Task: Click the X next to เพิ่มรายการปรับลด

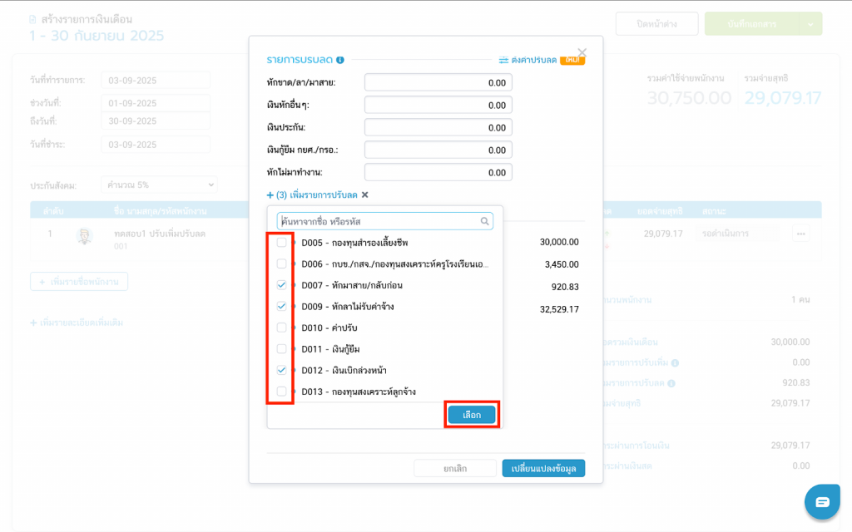Action: tap(364, 195)
